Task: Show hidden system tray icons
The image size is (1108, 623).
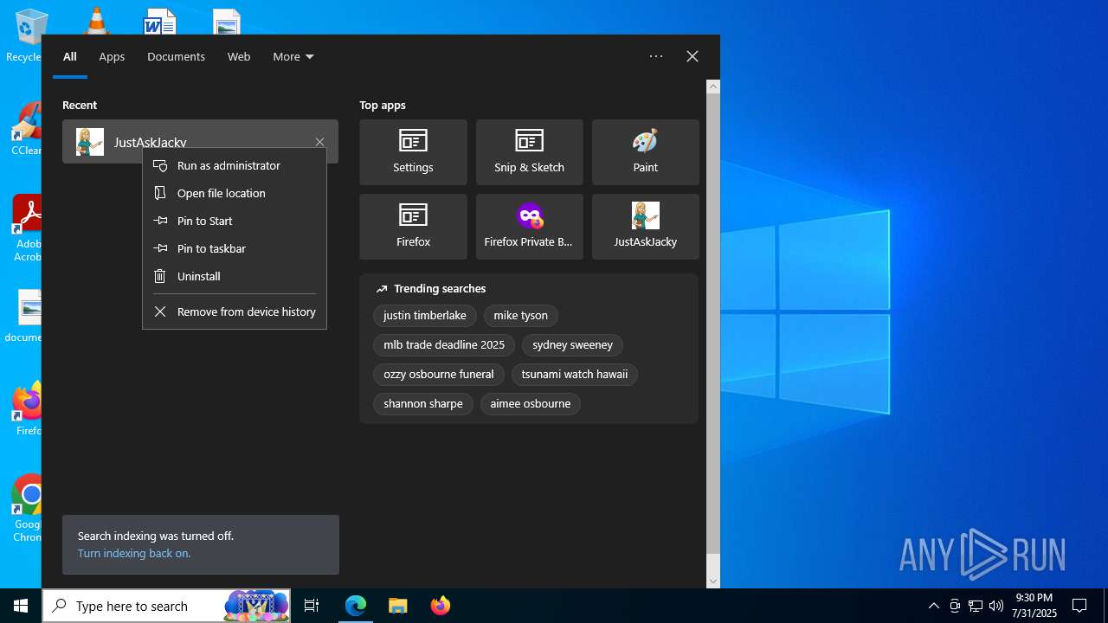Action: click(x=933, y=606)
